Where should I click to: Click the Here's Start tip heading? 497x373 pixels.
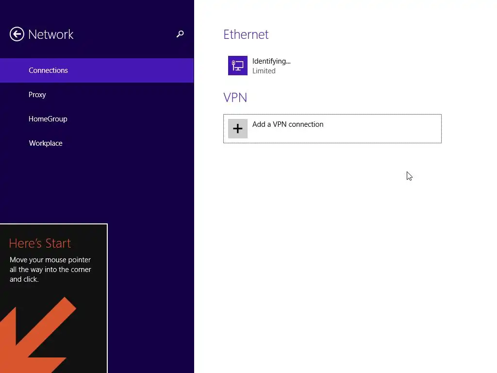(x=40, y=243)
